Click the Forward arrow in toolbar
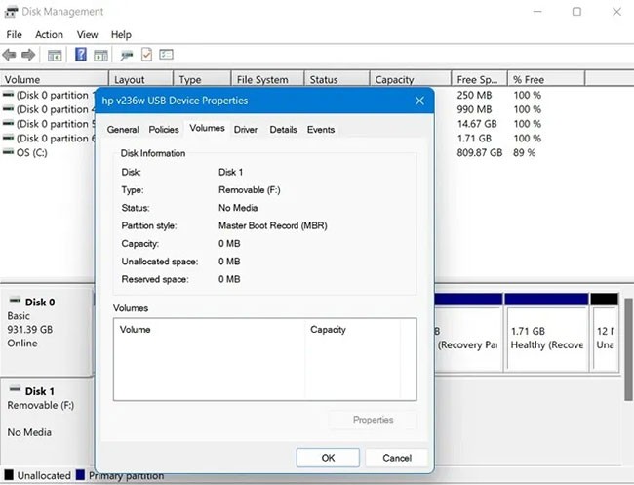This screenshot has width=634, height=485. (29, 55)
